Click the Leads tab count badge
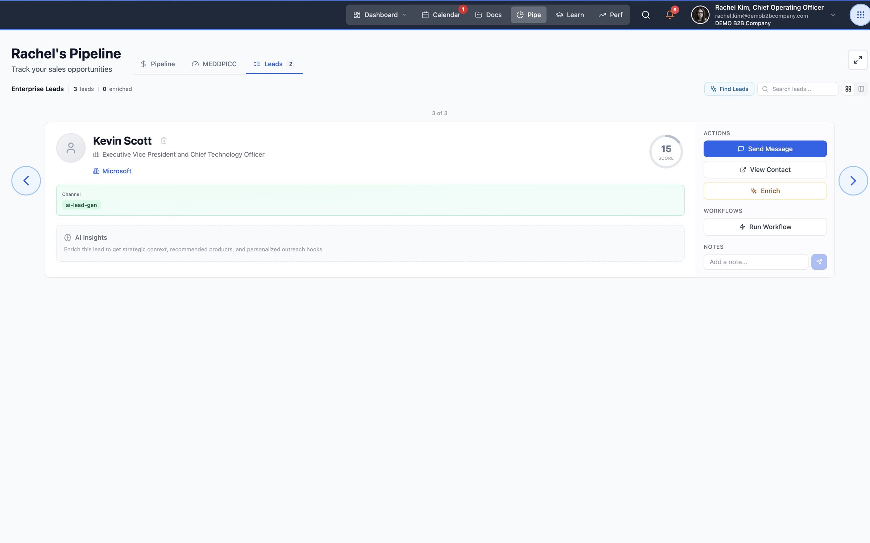This screenshot has width=870, height=543. coord(290,64)
